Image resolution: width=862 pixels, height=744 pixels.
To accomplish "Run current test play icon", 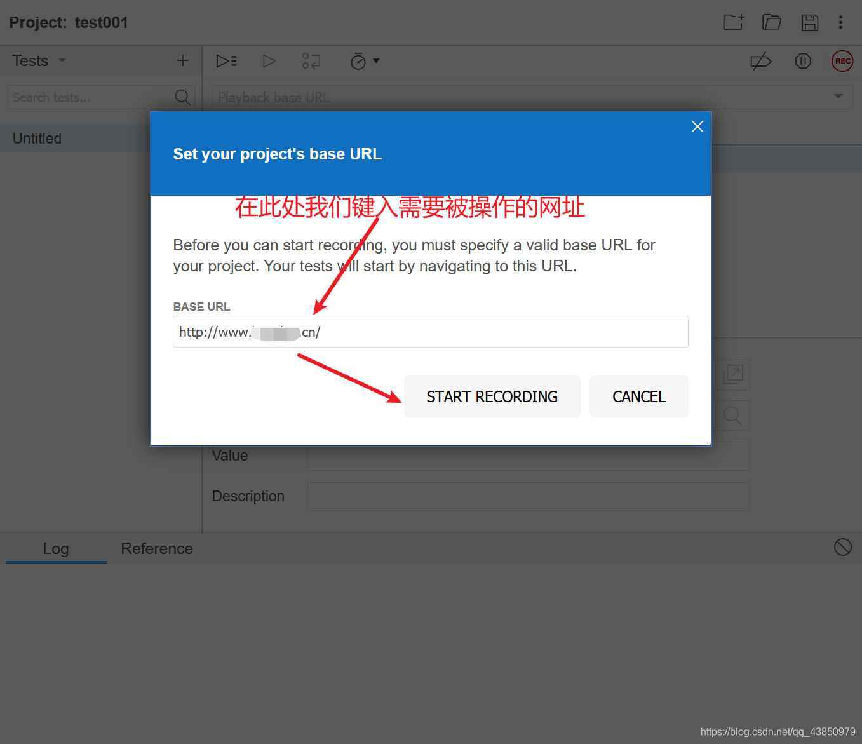I will pos(269,61).
